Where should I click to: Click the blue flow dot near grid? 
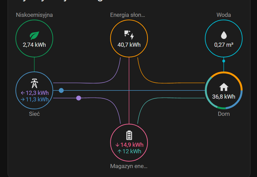click(x=61, y=90)
